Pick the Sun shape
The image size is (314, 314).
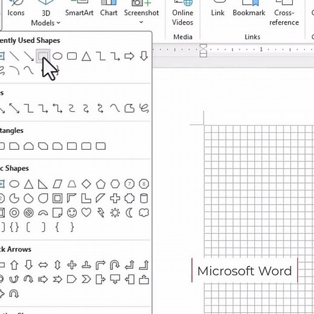[115, 213]
